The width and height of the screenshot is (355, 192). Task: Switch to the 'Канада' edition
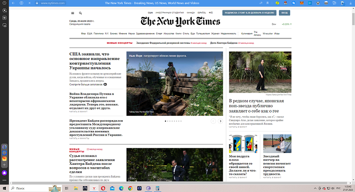pyautogui.click(x=191, y=13)
